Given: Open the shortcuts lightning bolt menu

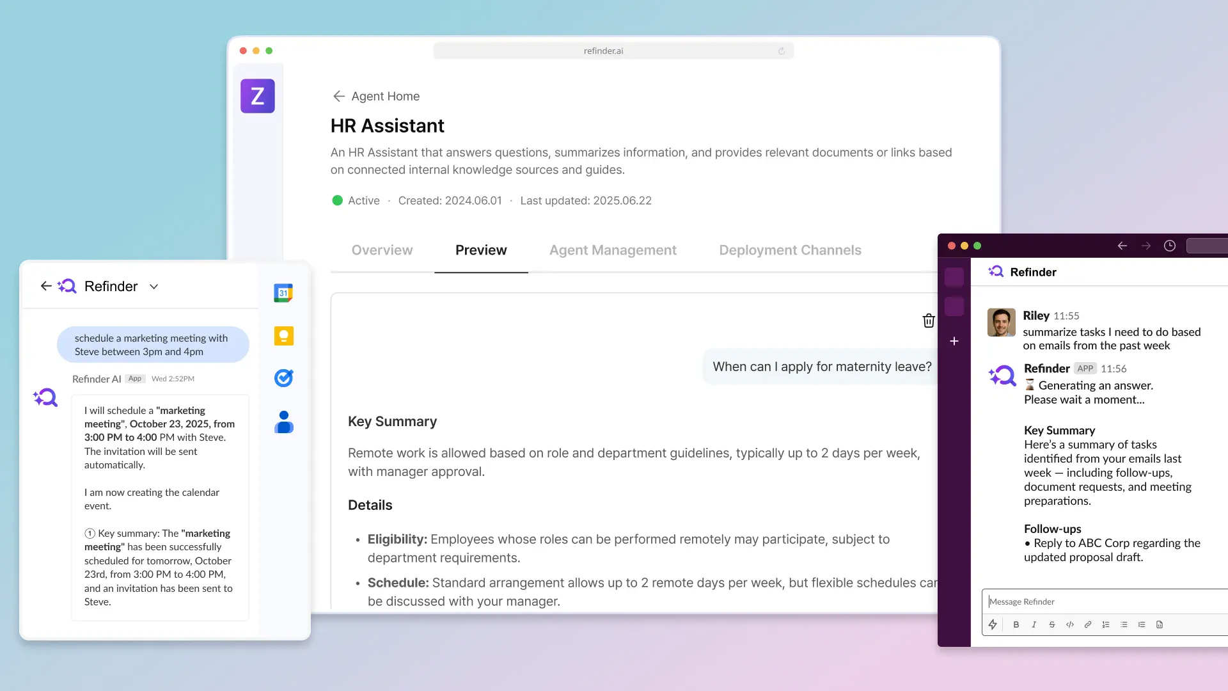Looking at the screenshot, I should pyautogui.click(x=993, y=624).
